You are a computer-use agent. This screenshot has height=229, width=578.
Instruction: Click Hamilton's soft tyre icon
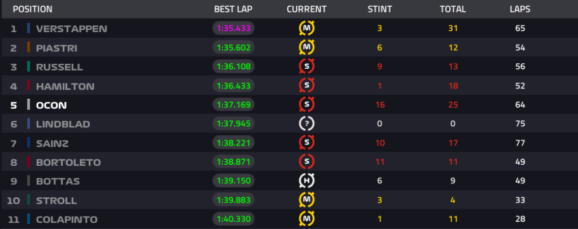(x=306, y=86)
